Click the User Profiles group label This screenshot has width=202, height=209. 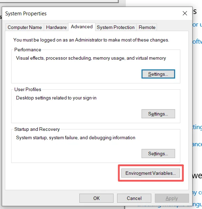28,89
